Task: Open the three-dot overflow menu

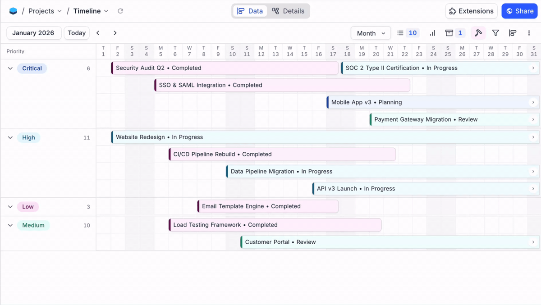Action: click(x=529, y=33)
